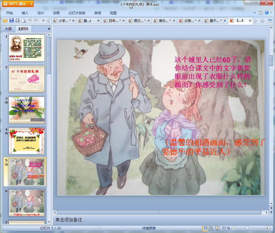
Task: Select slide 1 thumbnail with portrait
Action: (27, 48)
